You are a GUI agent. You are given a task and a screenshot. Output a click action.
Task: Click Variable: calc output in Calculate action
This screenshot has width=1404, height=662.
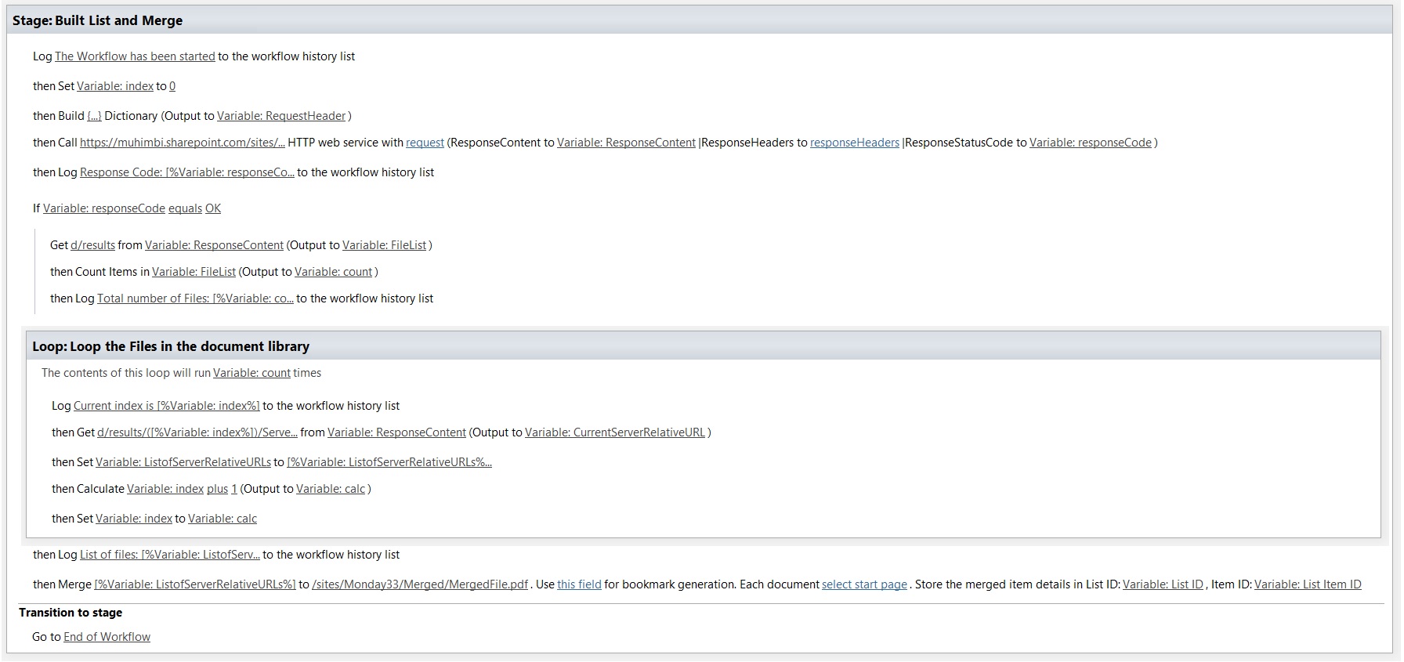[330, 489]
